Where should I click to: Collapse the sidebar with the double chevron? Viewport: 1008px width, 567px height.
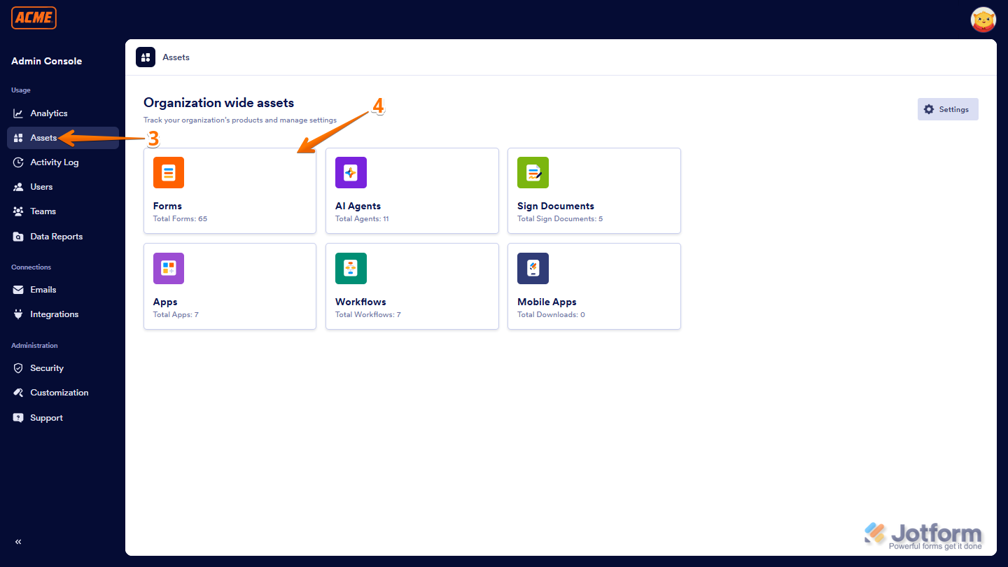[18, 541]
